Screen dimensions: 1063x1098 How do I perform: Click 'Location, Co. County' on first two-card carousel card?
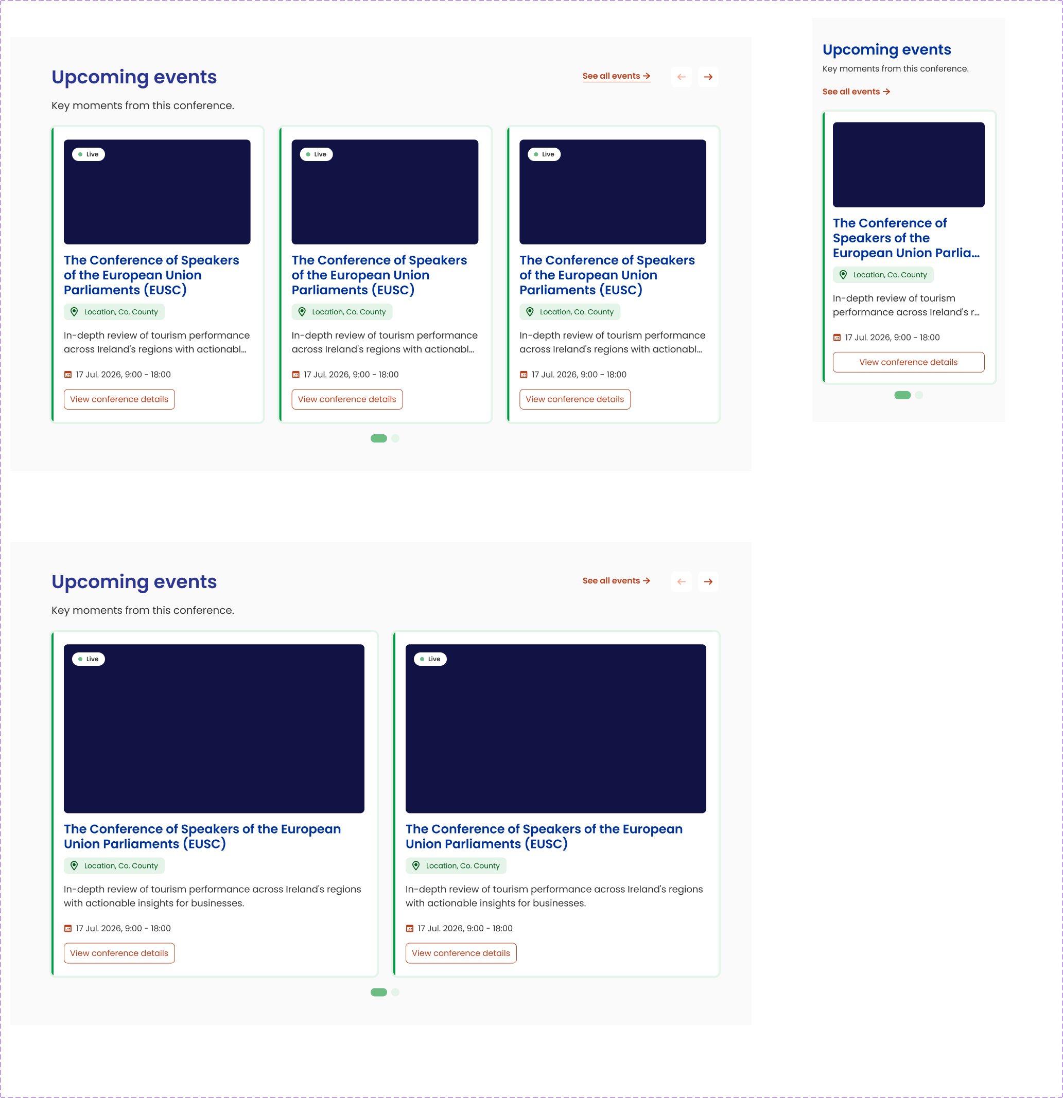click(x=121, y=866)
